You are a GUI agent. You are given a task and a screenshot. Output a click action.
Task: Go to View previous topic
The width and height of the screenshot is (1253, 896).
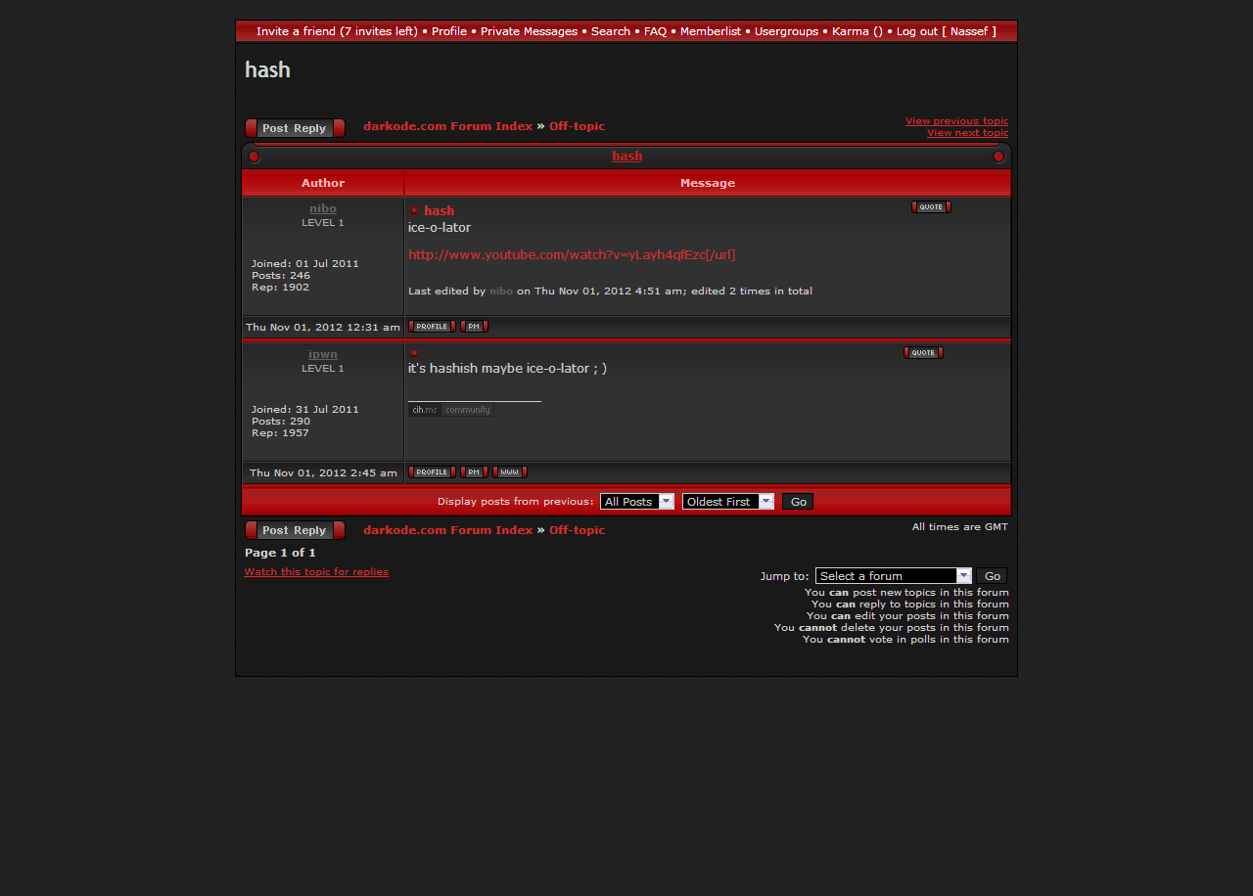pyautogui.click(x=955, y=121)
